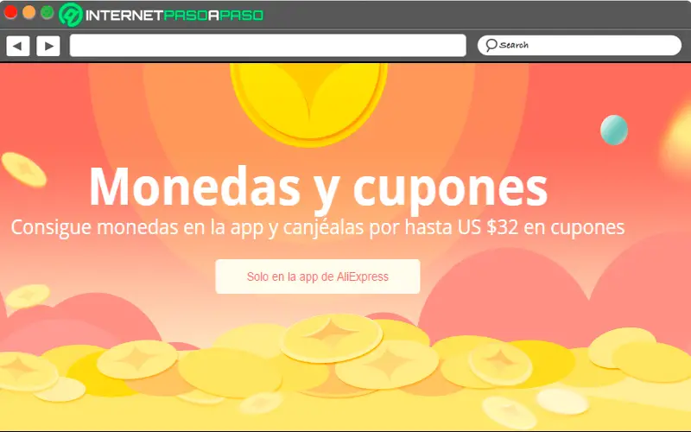The height and width of the screenshot is (432, 691).
Task: Click the InternetPasoAPaso green logo icon
Action: point(71,14)
